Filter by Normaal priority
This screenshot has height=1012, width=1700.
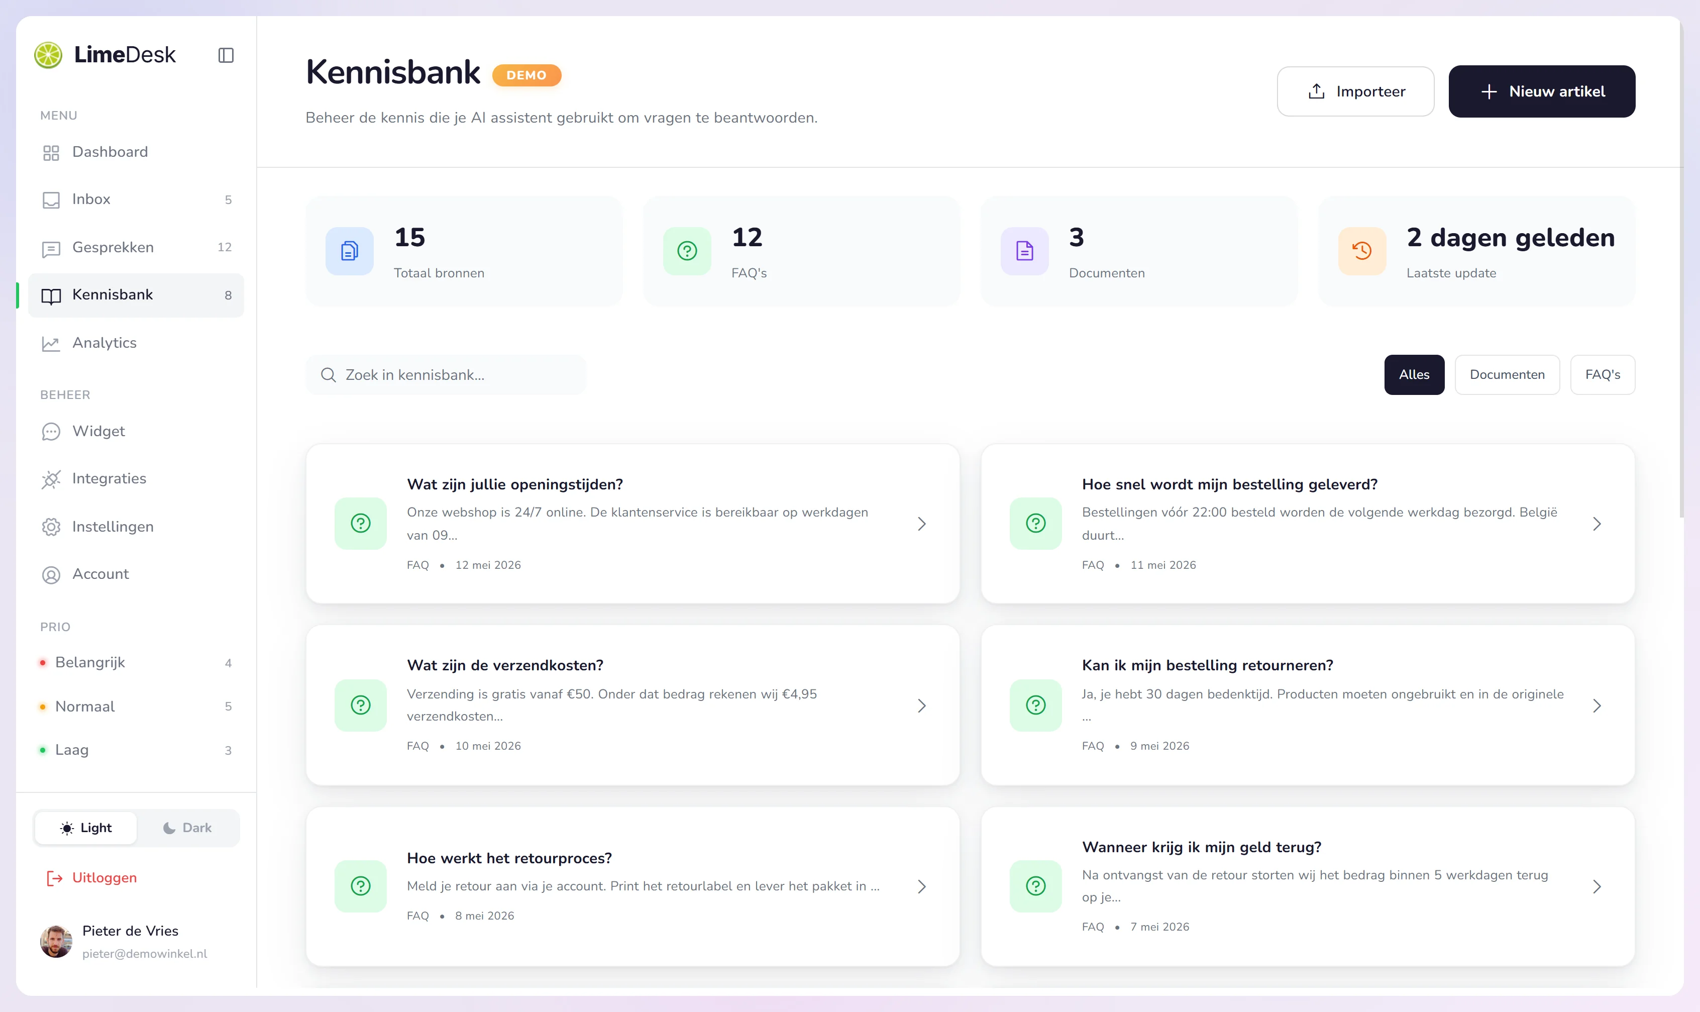136,706
